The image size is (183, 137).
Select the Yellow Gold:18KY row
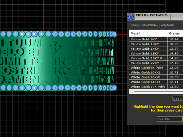coord(156,54)
